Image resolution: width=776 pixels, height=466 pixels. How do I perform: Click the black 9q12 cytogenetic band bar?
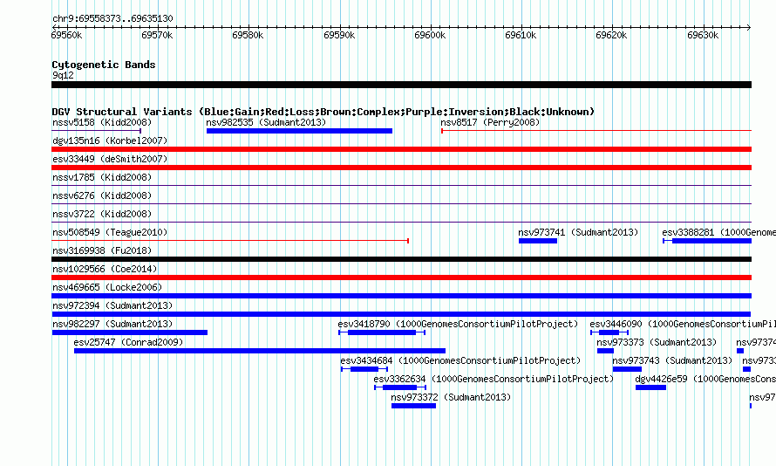point(401,85)
